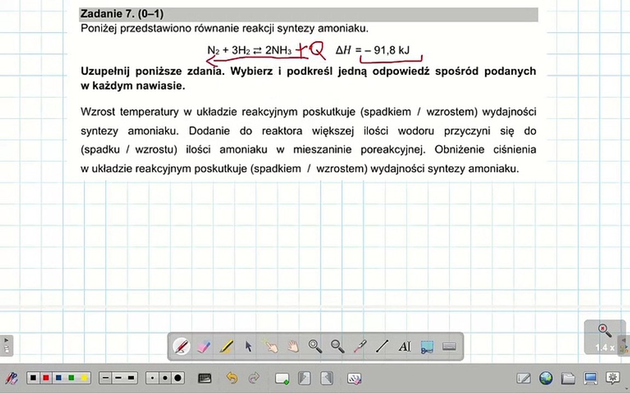630x393 pixels.
Task: Click the '(spadku / wzrostu)' choice
Action: pyautogui.click(x=129, y=150)
